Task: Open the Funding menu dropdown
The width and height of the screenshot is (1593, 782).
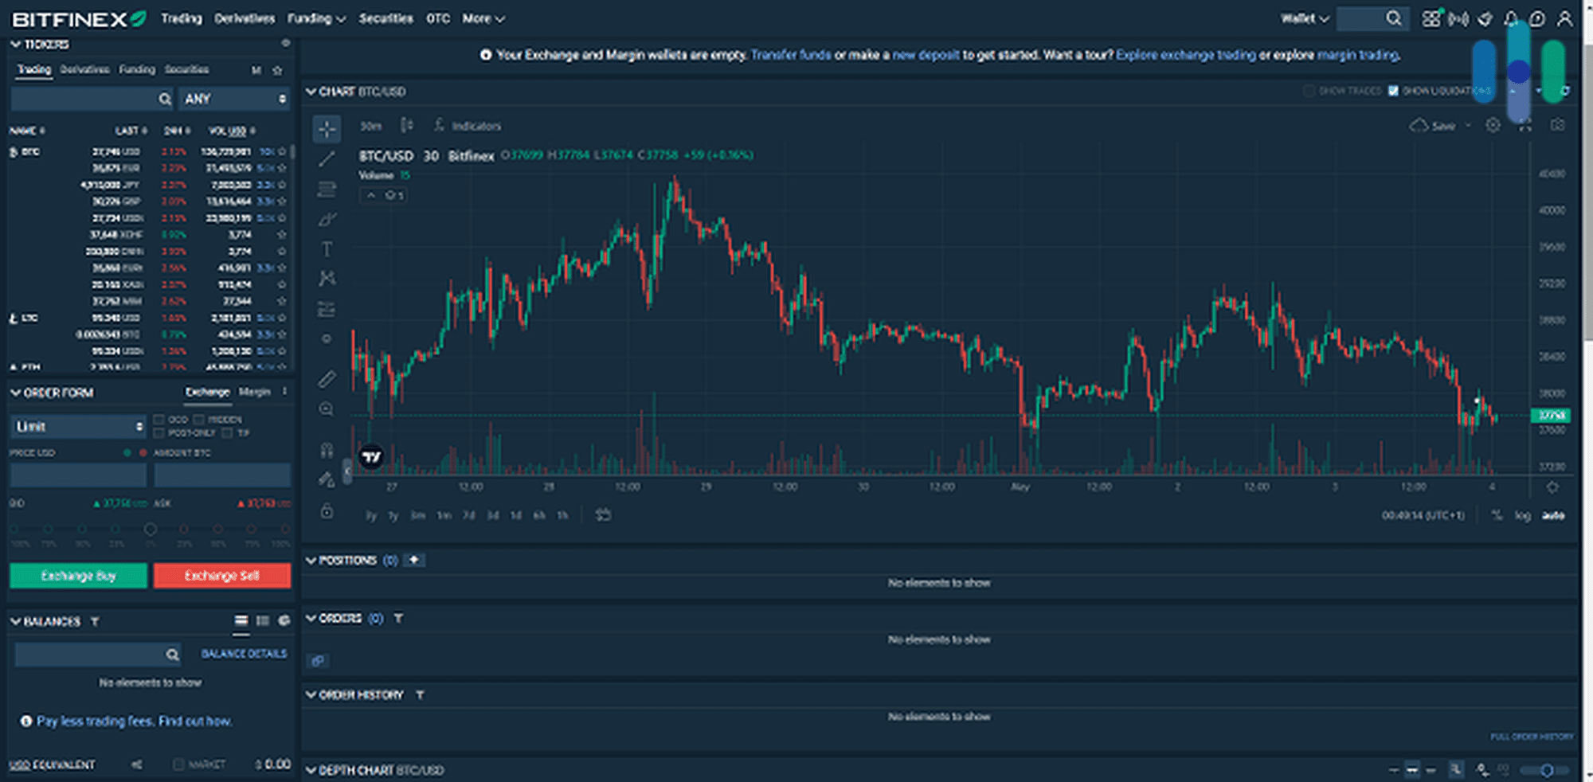Action: point(316,18)
